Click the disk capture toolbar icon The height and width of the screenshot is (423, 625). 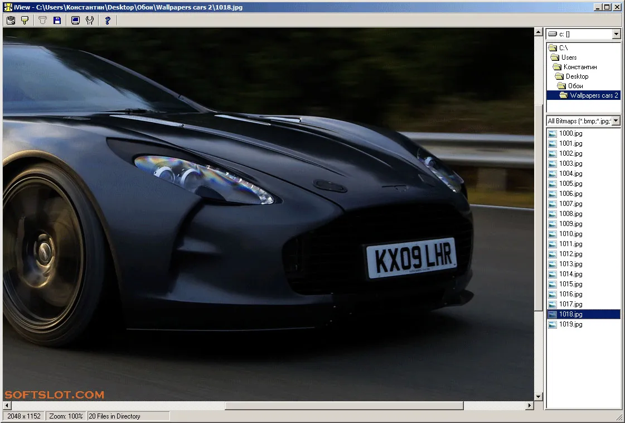[x=11, y=20]
